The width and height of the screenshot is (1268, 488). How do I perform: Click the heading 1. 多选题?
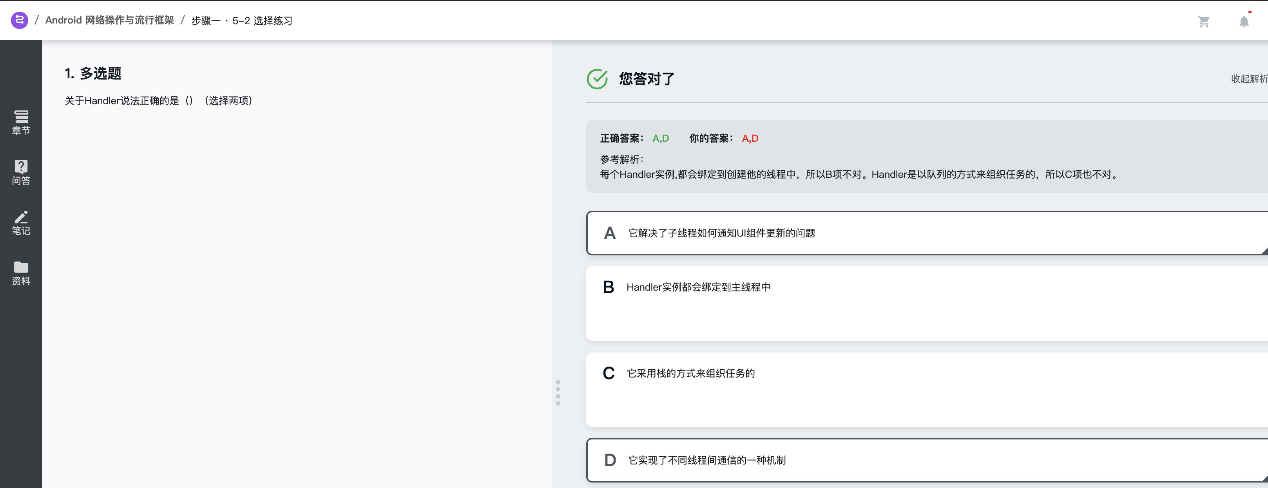(93, 74)
